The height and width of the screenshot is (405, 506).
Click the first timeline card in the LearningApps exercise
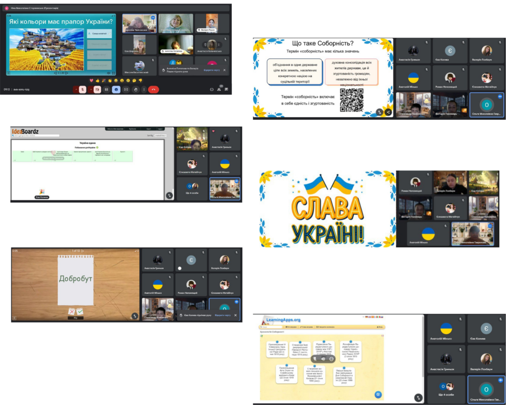(x=277, y=350)
